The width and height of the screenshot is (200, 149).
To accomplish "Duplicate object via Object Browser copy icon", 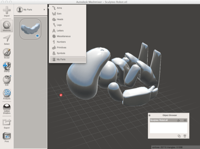I will click(179, 136).
